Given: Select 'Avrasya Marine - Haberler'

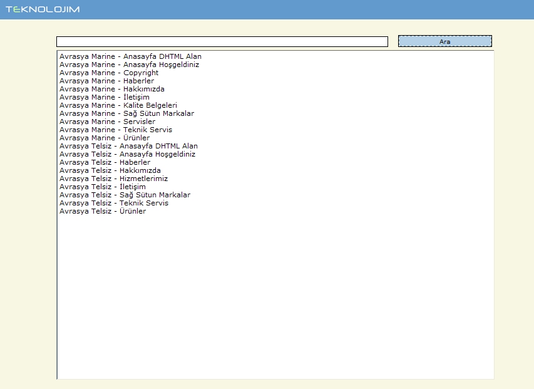Looking at the screenshot, I should pyautogui.click(x=106, y=81).
